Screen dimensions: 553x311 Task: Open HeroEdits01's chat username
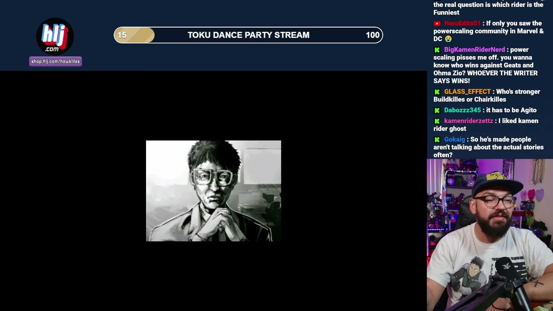pos(462,23)
